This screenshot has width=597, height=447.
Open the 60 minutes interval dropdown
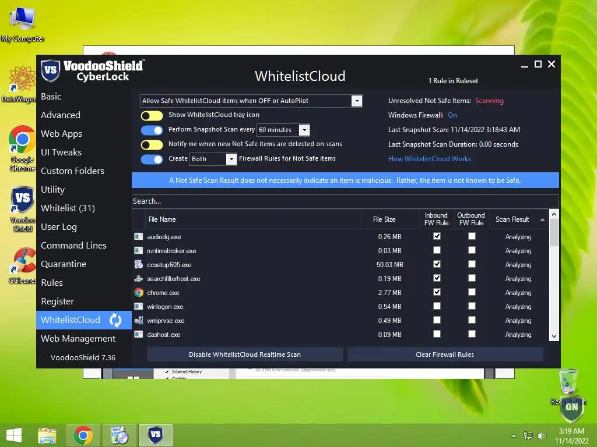click(x=304, y=130)
